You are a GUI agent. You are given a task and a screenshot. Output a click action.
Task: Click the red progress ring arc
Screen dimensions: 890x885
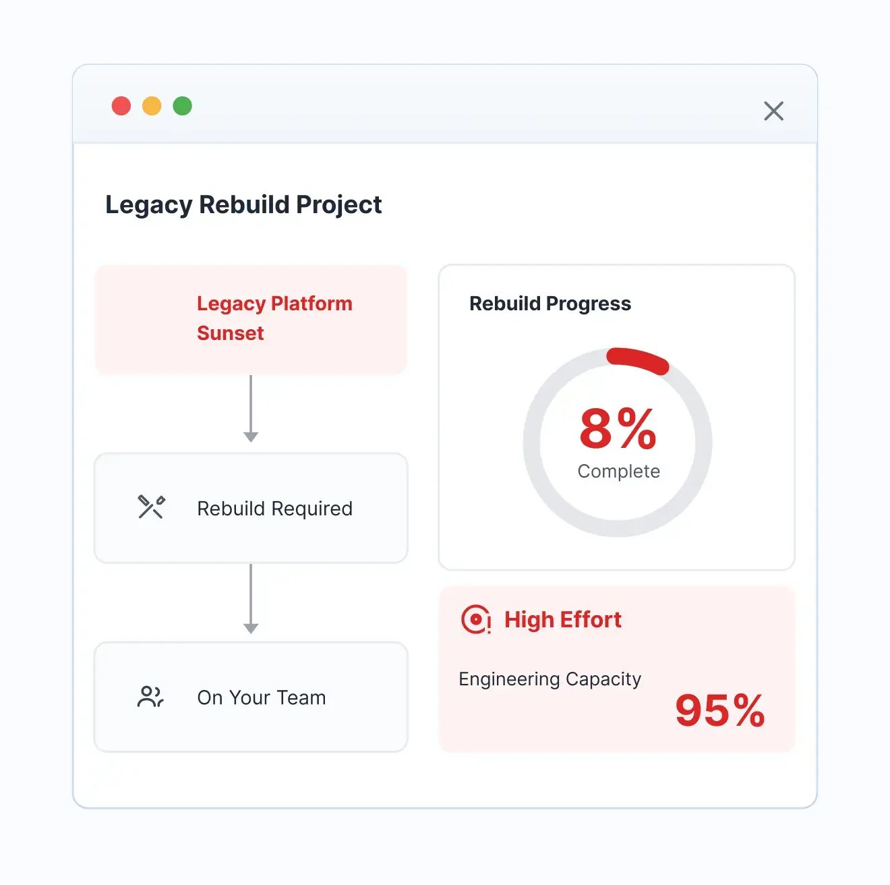coord(638,360)
